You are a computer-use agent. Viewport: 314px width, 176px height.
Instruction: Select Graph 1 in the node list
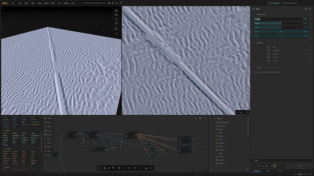(x=219, y=118)
